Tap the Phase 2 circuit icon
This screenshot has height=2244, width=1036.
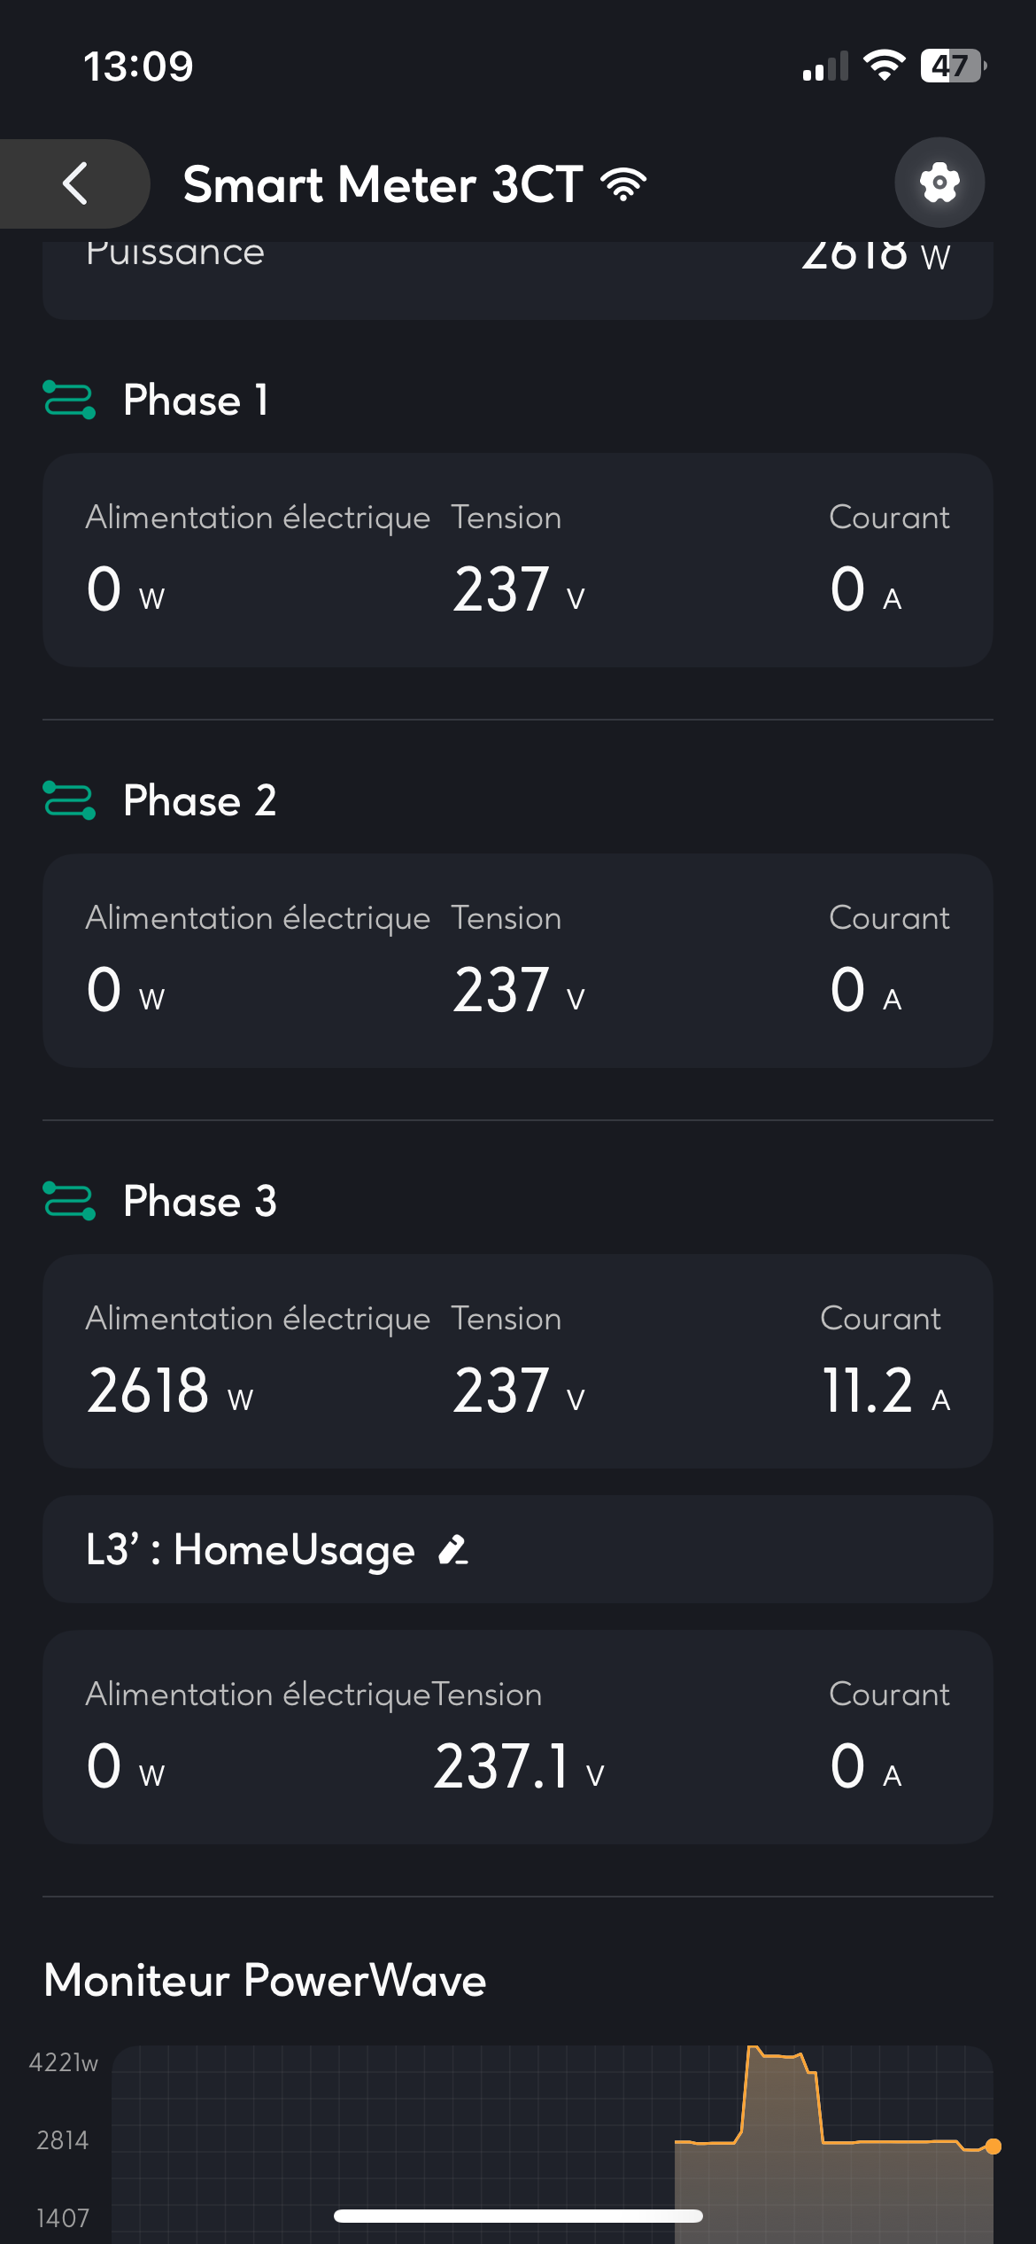69,800
